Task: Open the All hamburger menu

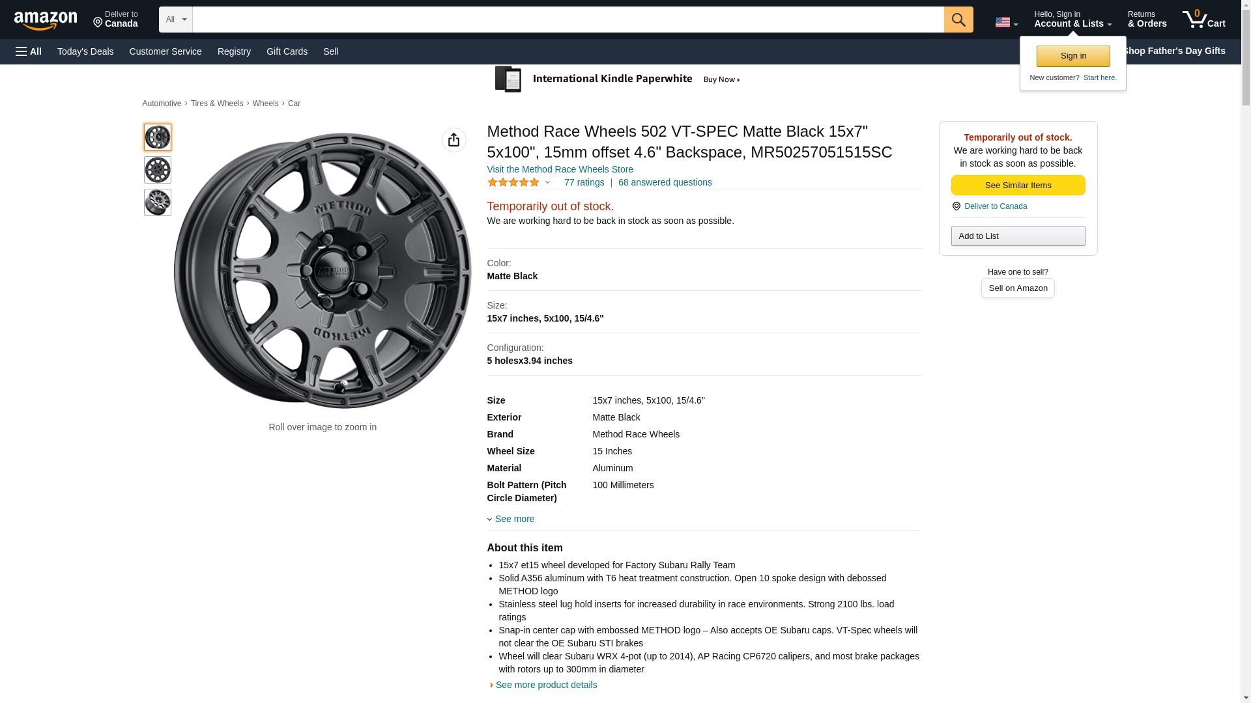Action: point(29,51)
